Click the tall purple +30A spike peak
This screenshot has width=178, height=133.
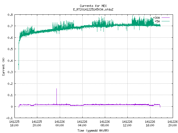[x=56, y=89]
